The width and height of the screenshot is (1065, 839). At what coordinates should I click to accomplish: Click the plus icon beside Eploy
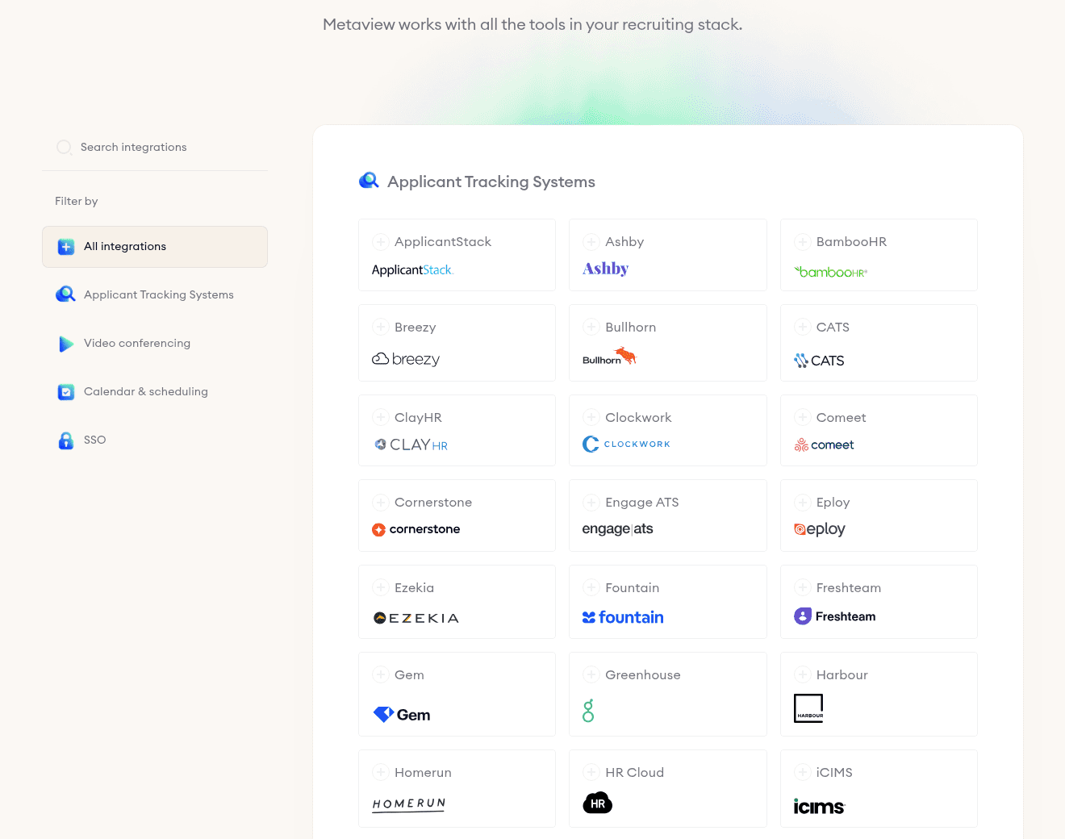802,503
